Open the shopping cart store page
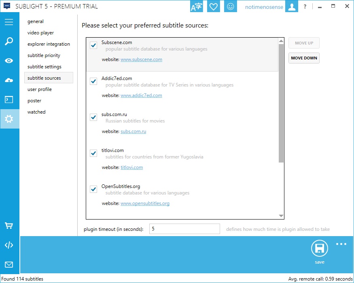This screenshot has height=283, width=354. (9, 226)
